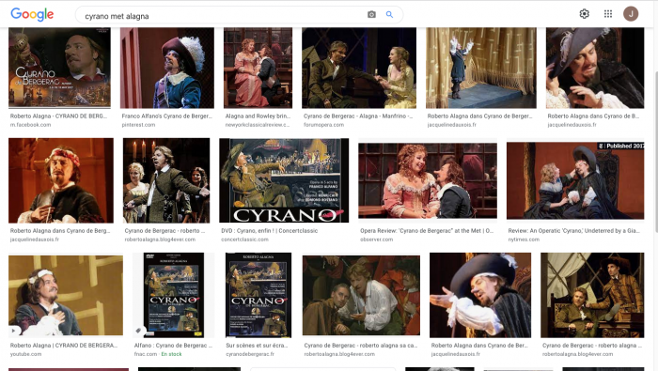The height and width of the screenshot is (371, 658).
Task: Click the DVD : Cyrano, enfin concertclassic link
Action: [x=270, y=230]
